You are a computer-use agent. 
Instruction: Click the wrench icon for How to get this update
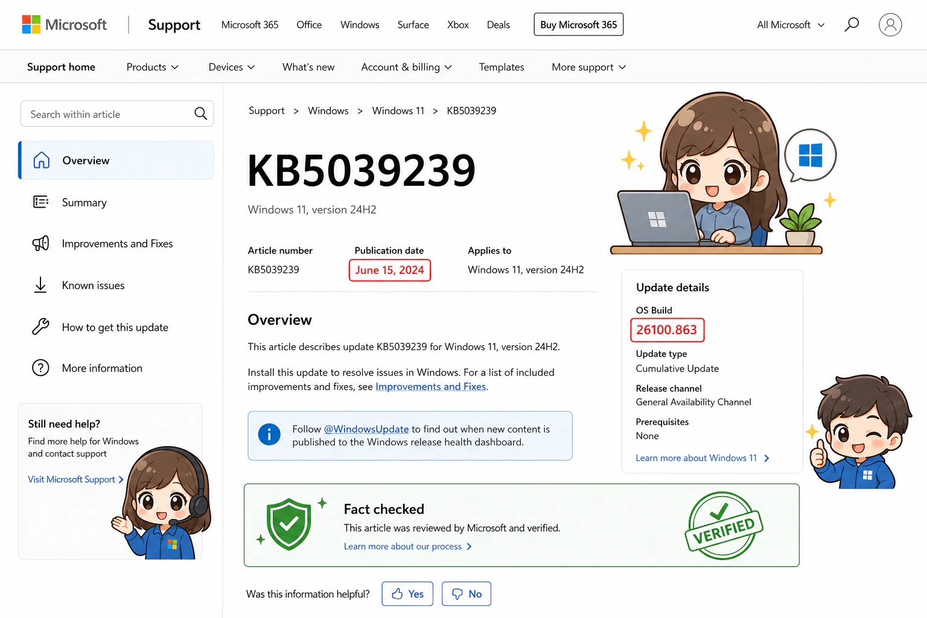click(40, 327)
